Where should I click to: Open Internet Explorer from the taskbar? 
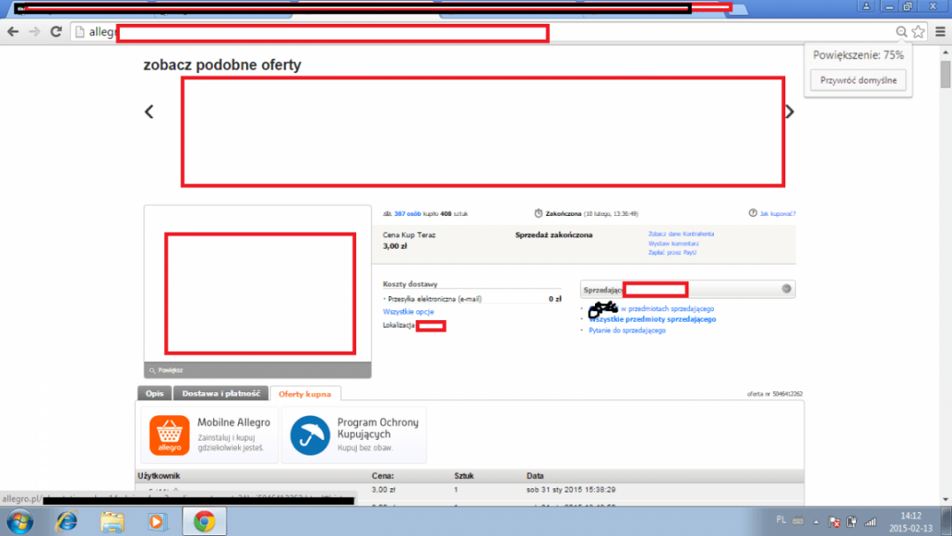coord(66,521)
